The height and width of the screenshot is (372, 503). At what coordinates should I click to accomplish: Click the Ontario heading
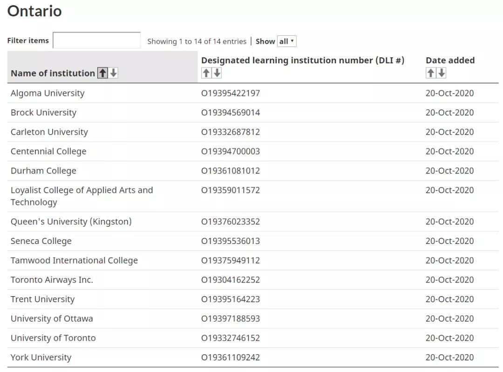pos(34,11)
